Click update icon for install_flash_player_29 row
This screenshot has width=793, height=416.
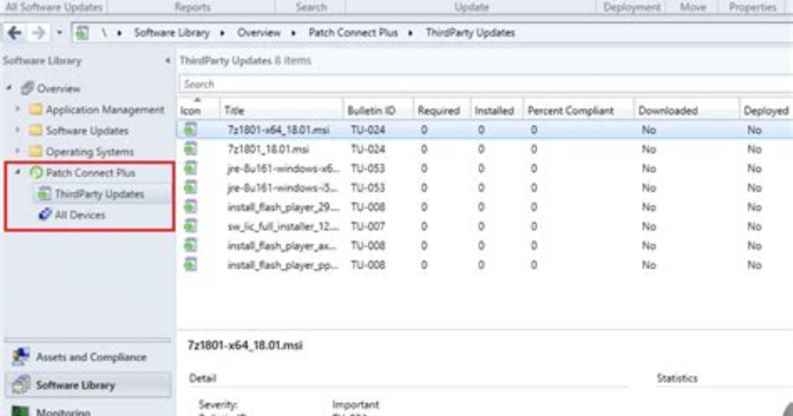(190, 207)
